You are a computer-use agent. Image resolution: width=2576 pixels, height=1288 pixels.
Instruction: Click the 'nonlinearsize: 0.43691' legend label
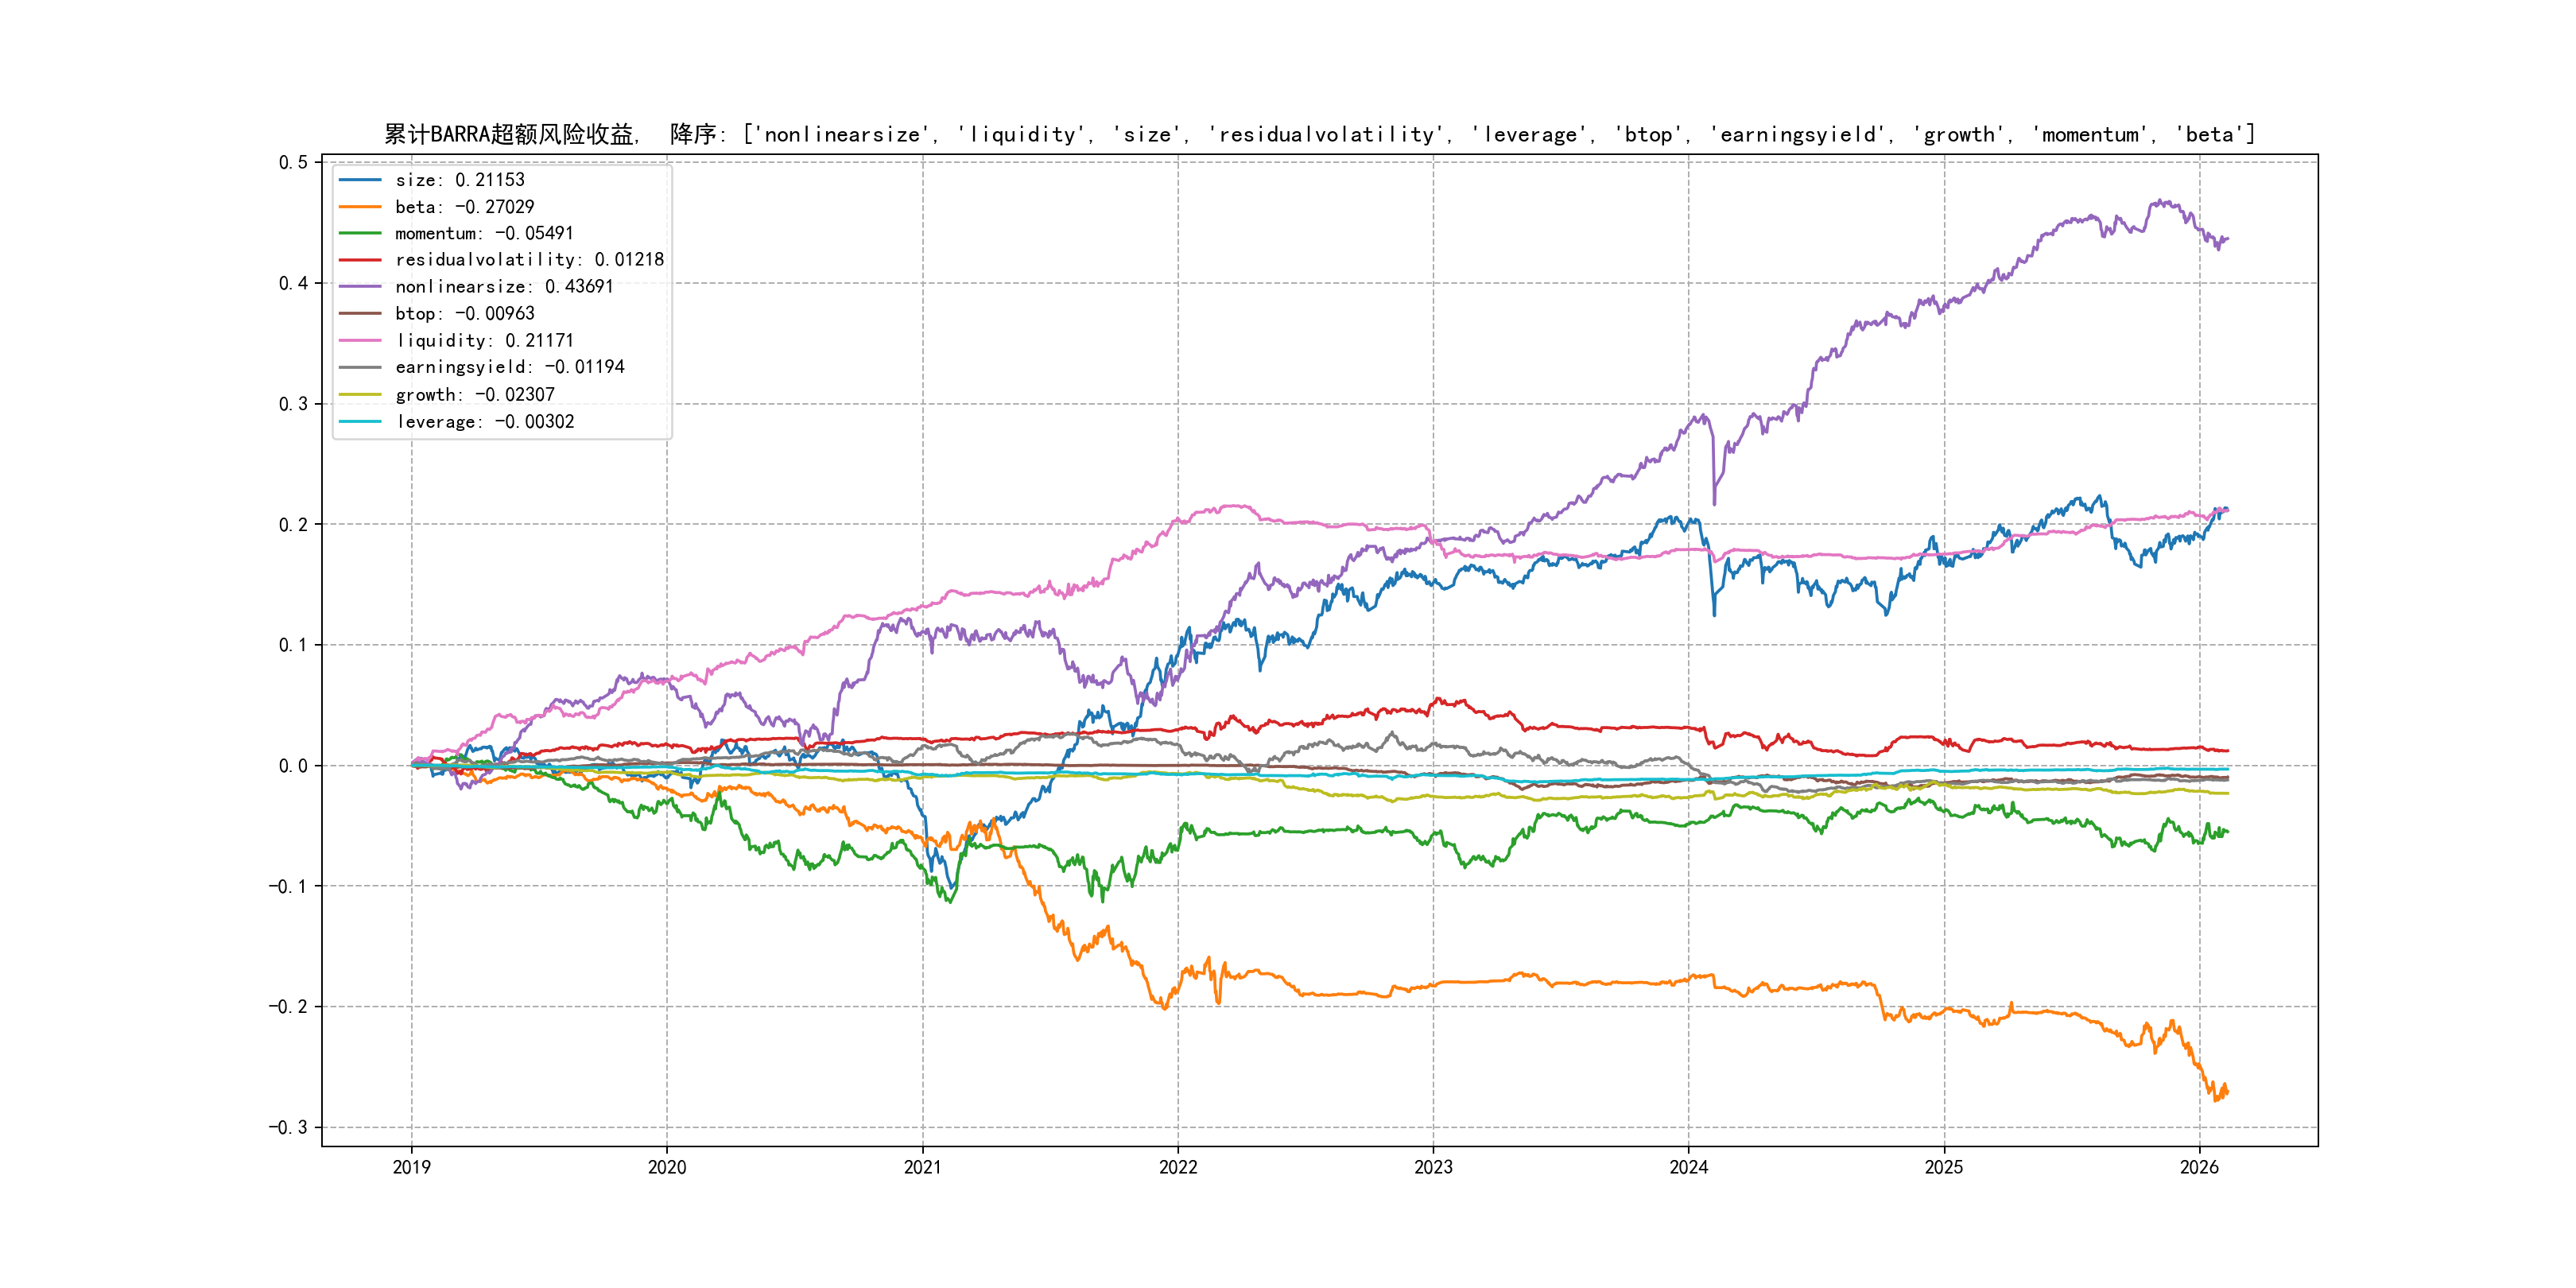(x=504, y=287)
